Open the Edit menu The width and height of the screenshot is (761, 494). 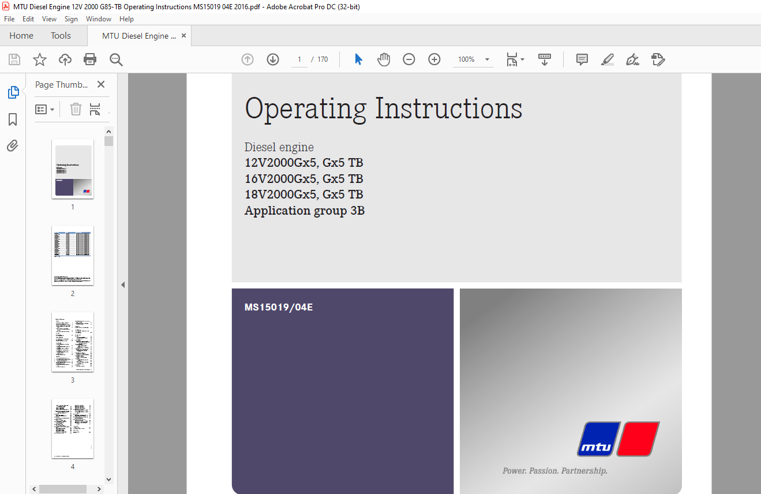point(28,19)
